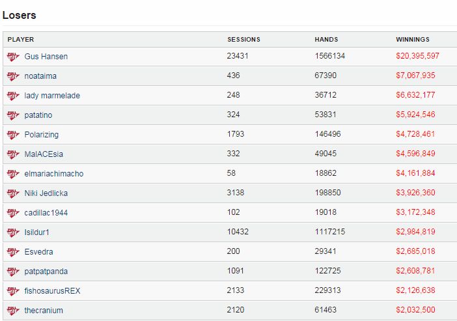The width and height of the screenshot is (457, 321).
Task: Click the site icon next to noataima
Action: (x=13, y=76)
